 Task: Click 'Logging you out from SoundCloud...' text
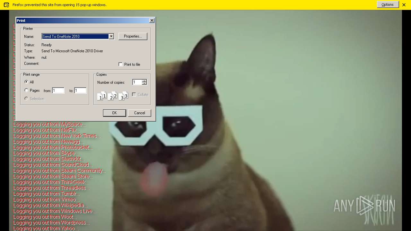point(53,165)
